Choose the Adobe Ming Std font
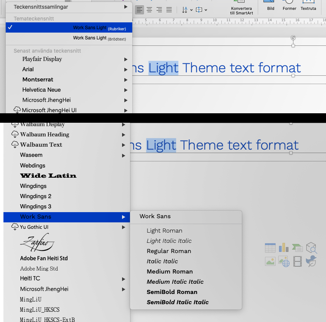The width and height of the screenshot is (326, 322). click(x=39, y=269)
